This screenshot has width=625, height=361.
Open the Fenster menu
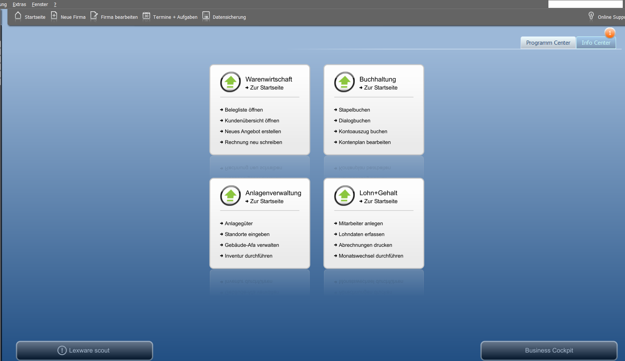pyautogui.click(x=40, y=5)
